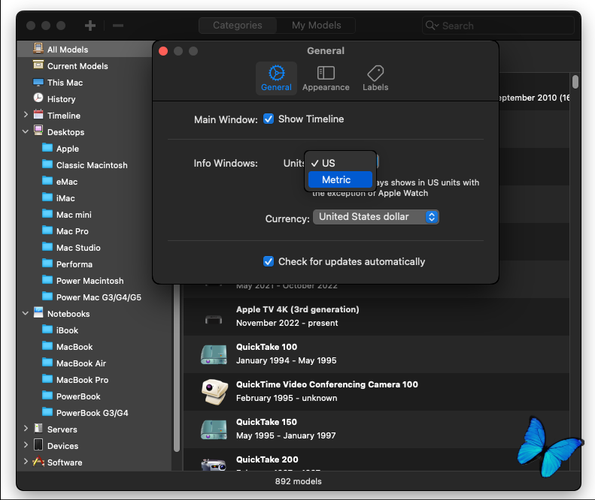Expand the Software group
Image resolution: width=595 pixels, height=500 pixels.
pos(26,462)
